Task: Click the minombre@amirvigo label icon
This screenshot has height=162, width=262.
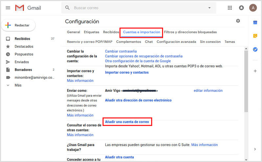Action: (x=8, y=77)
